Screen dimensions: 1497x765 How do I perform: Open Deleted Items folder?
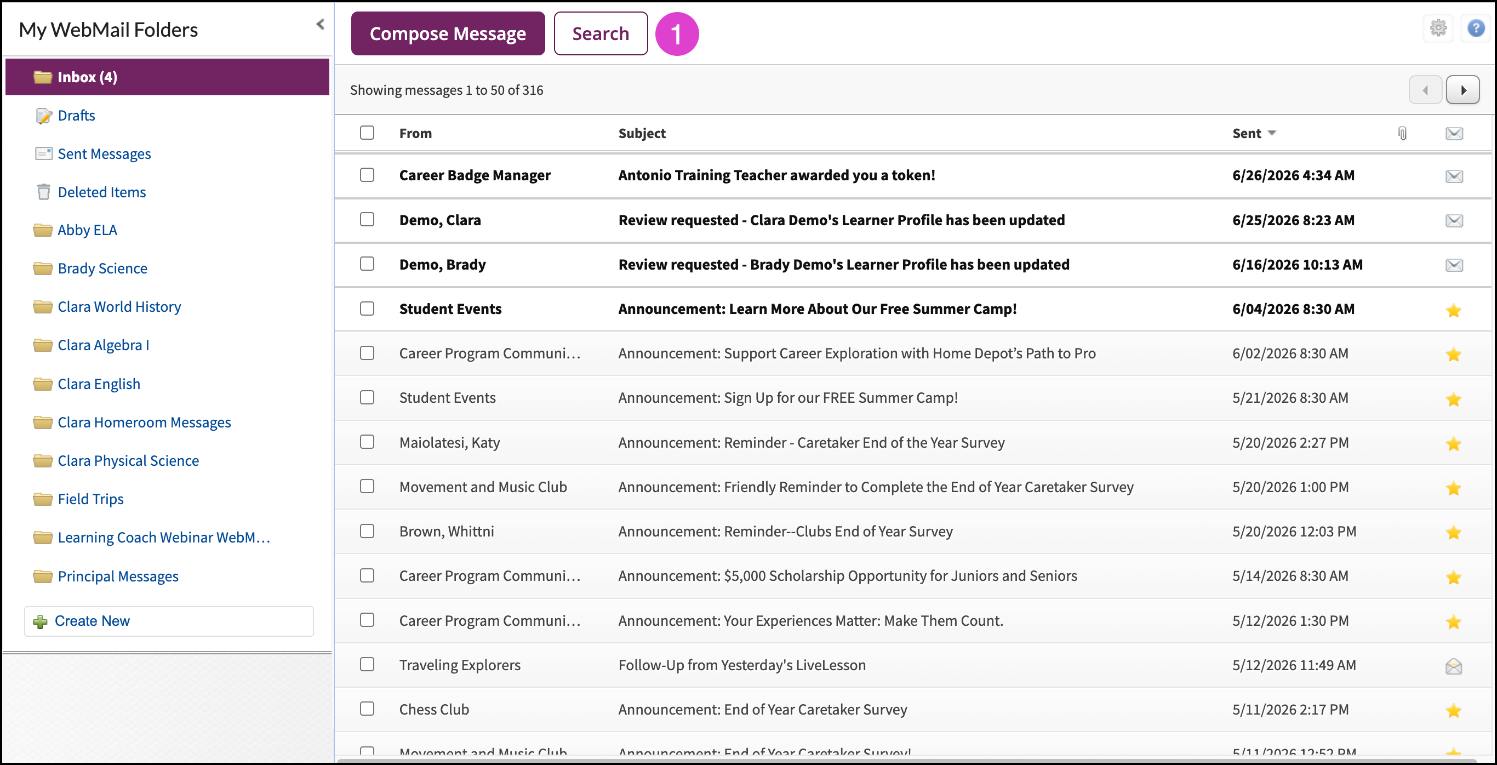[x=102, y=192]
